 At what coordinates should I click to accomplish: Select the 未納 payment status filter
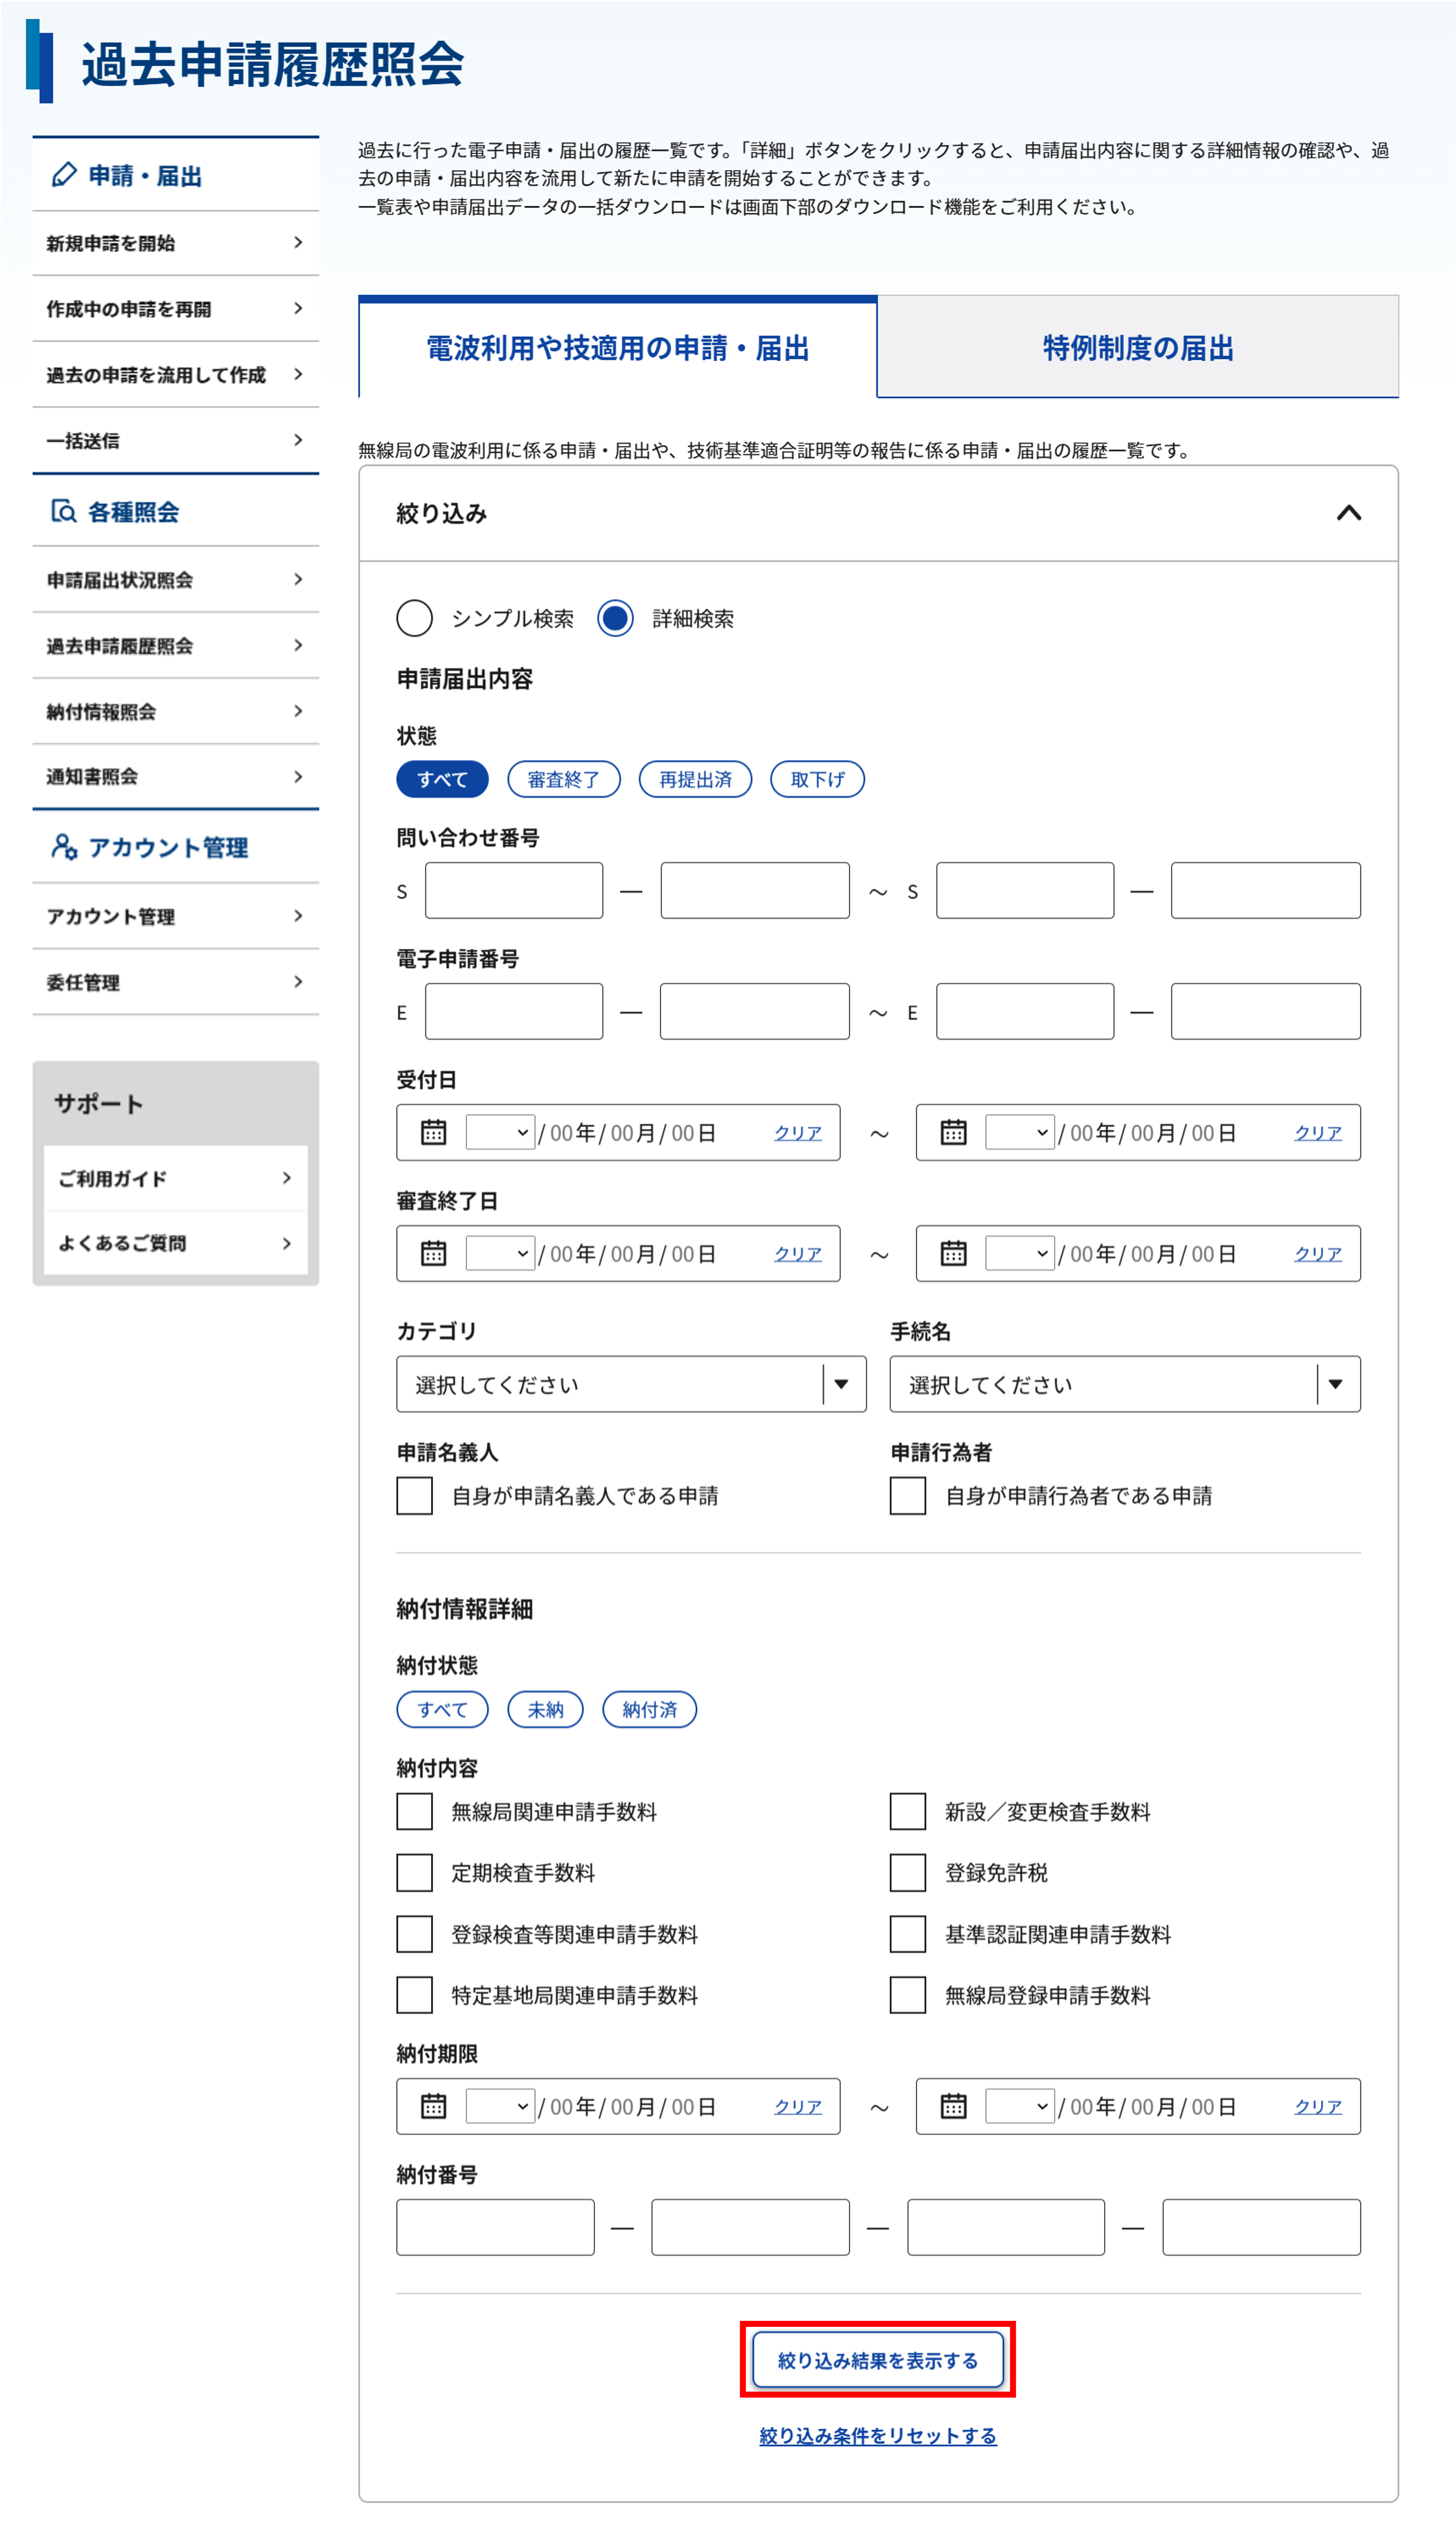[x=545, y=1709]
